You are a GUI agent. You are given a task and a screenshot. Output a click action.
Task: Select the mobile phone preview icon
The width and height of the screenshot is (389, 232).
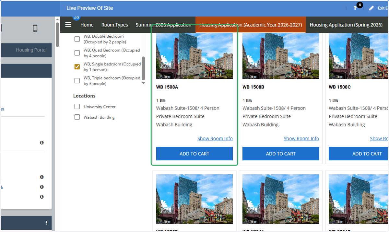[x=35, y=28]
